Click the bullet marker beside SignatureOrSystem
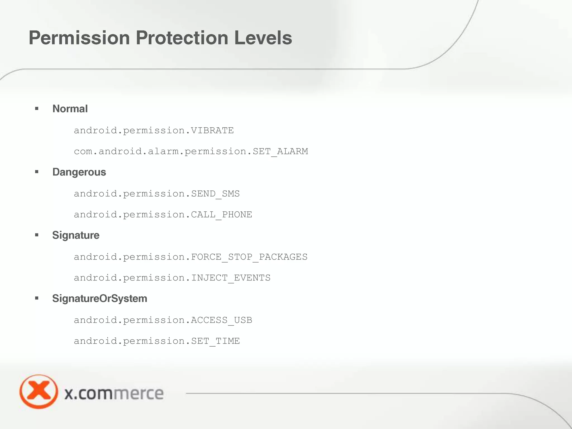Screen dimensions: 572x429 click(37, 298)
